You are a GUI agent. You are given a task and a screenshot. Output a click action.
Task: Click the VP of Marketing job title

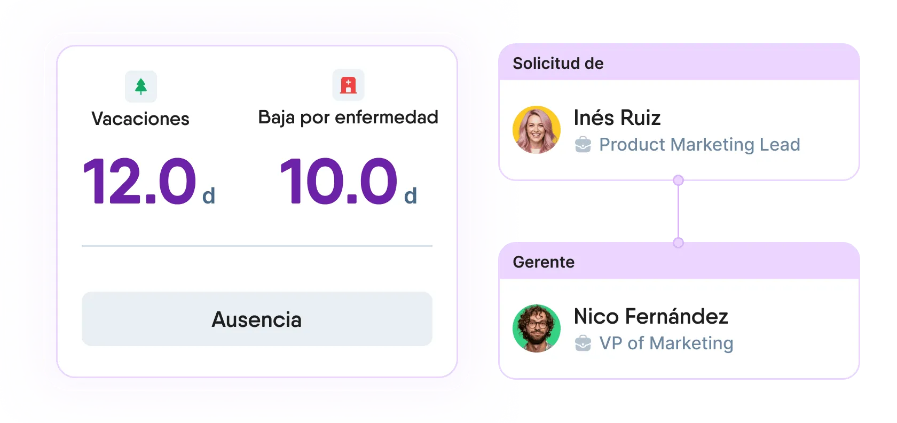[666, 343]
